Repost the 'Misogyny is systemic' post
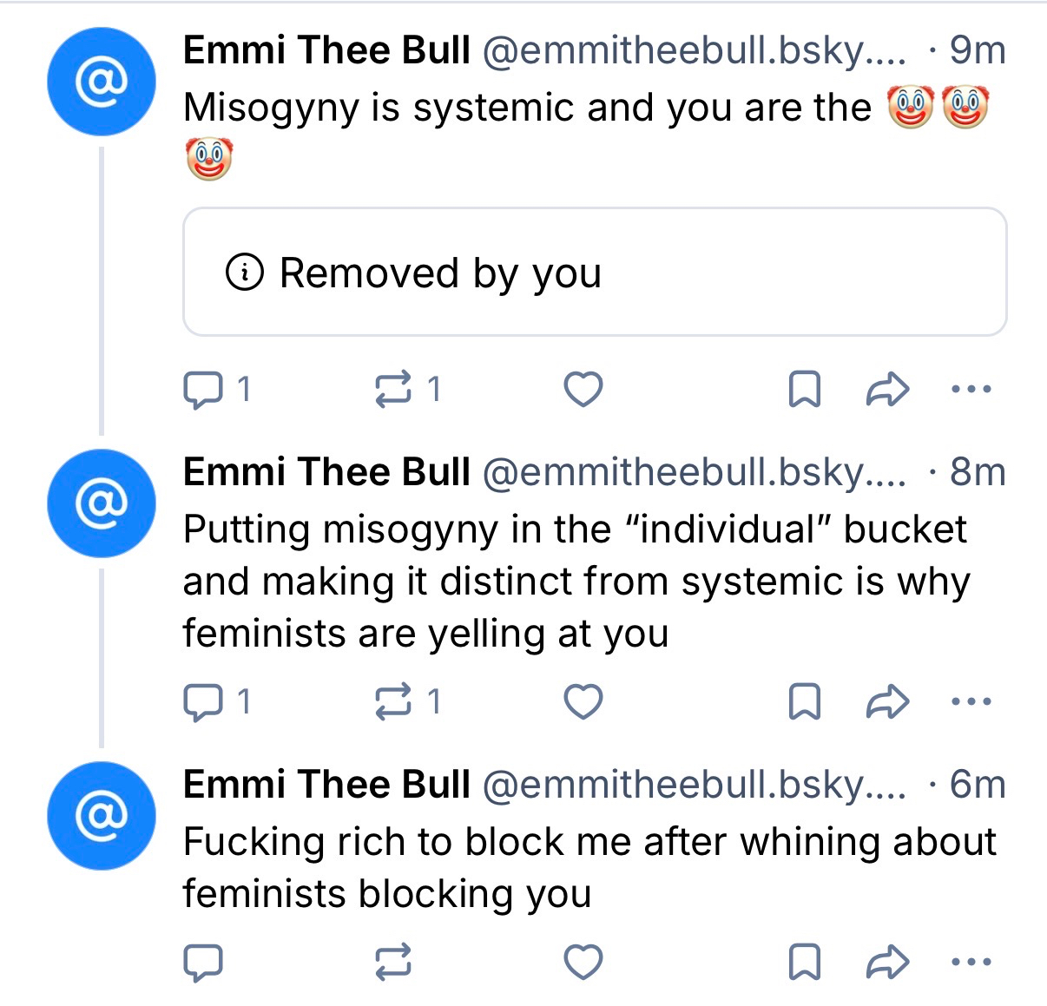1047x1006 pixels. (392, 390)
